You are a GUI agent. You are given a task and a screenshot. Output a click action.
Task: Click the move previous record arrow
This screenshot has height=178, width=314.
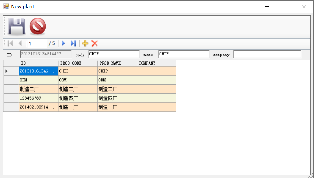tap(20, 44)
